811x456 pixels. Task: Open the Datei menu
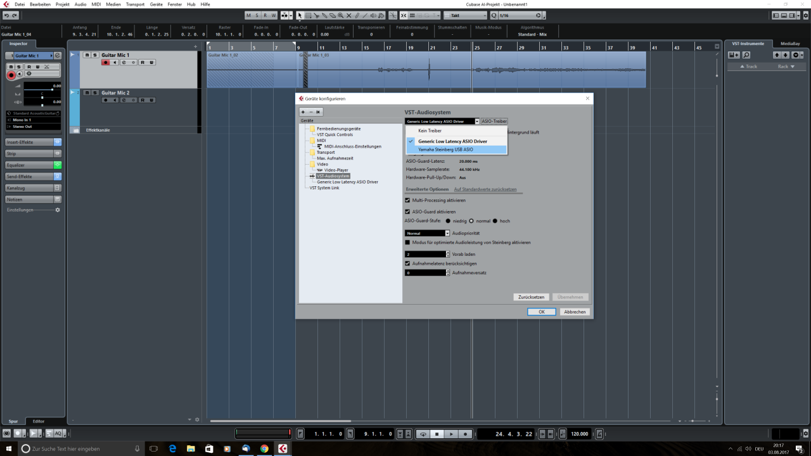(x=20, y=4)
